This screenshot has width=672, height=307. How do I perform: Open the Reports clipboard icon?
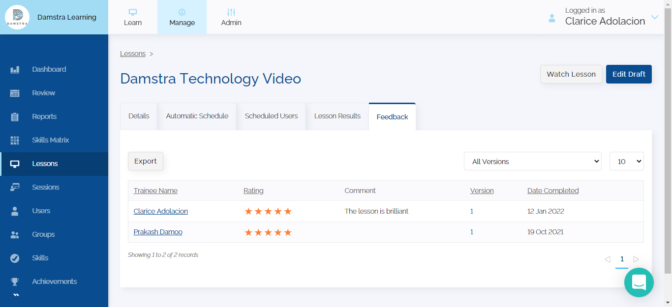pos(15,117)
